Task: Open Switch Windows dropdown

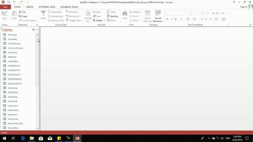Action: [158, 16]
